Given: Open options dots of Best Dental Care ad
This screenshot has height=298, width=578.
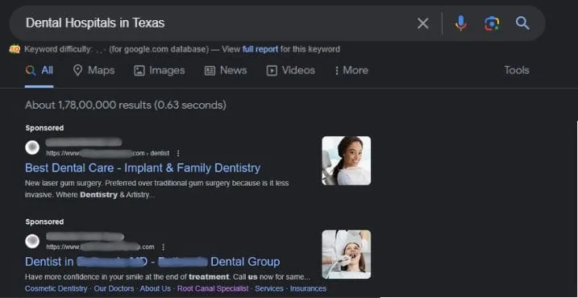Looking at the screenshot, I should (178, 153).
